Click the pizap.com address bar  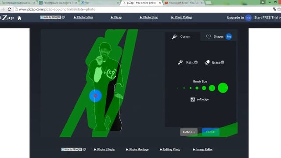click(144, 9)
